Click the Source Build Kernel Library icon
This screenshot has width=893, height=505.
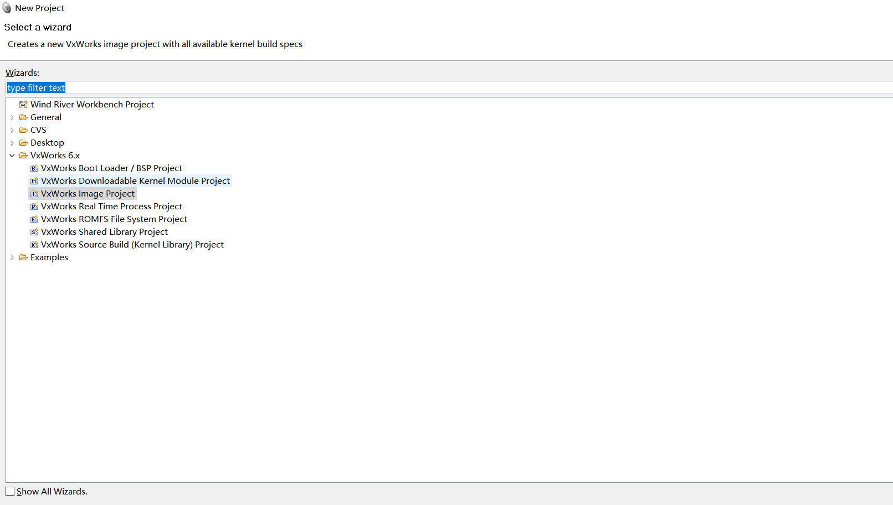34,244
